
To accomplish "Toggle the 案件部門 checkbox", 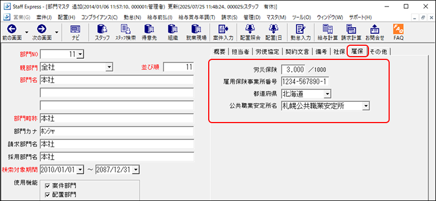I will click(47, 186).
